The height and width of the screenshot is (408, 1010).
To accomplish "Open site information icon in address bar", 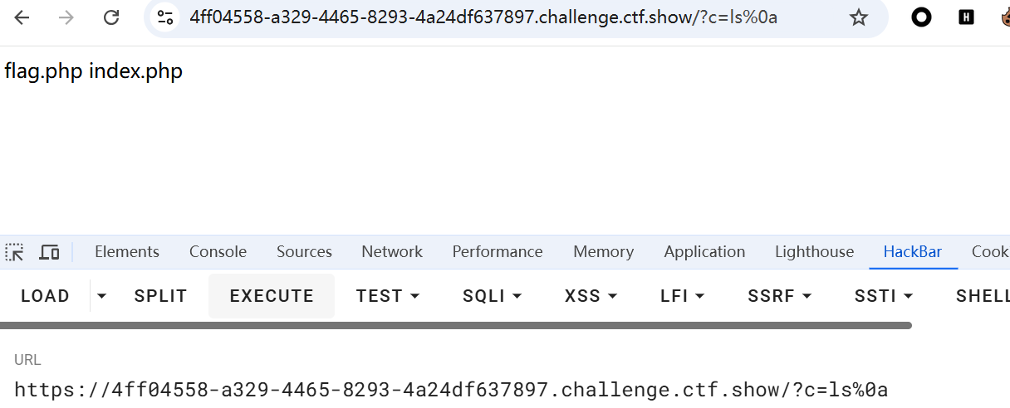I will pos(165,17).
